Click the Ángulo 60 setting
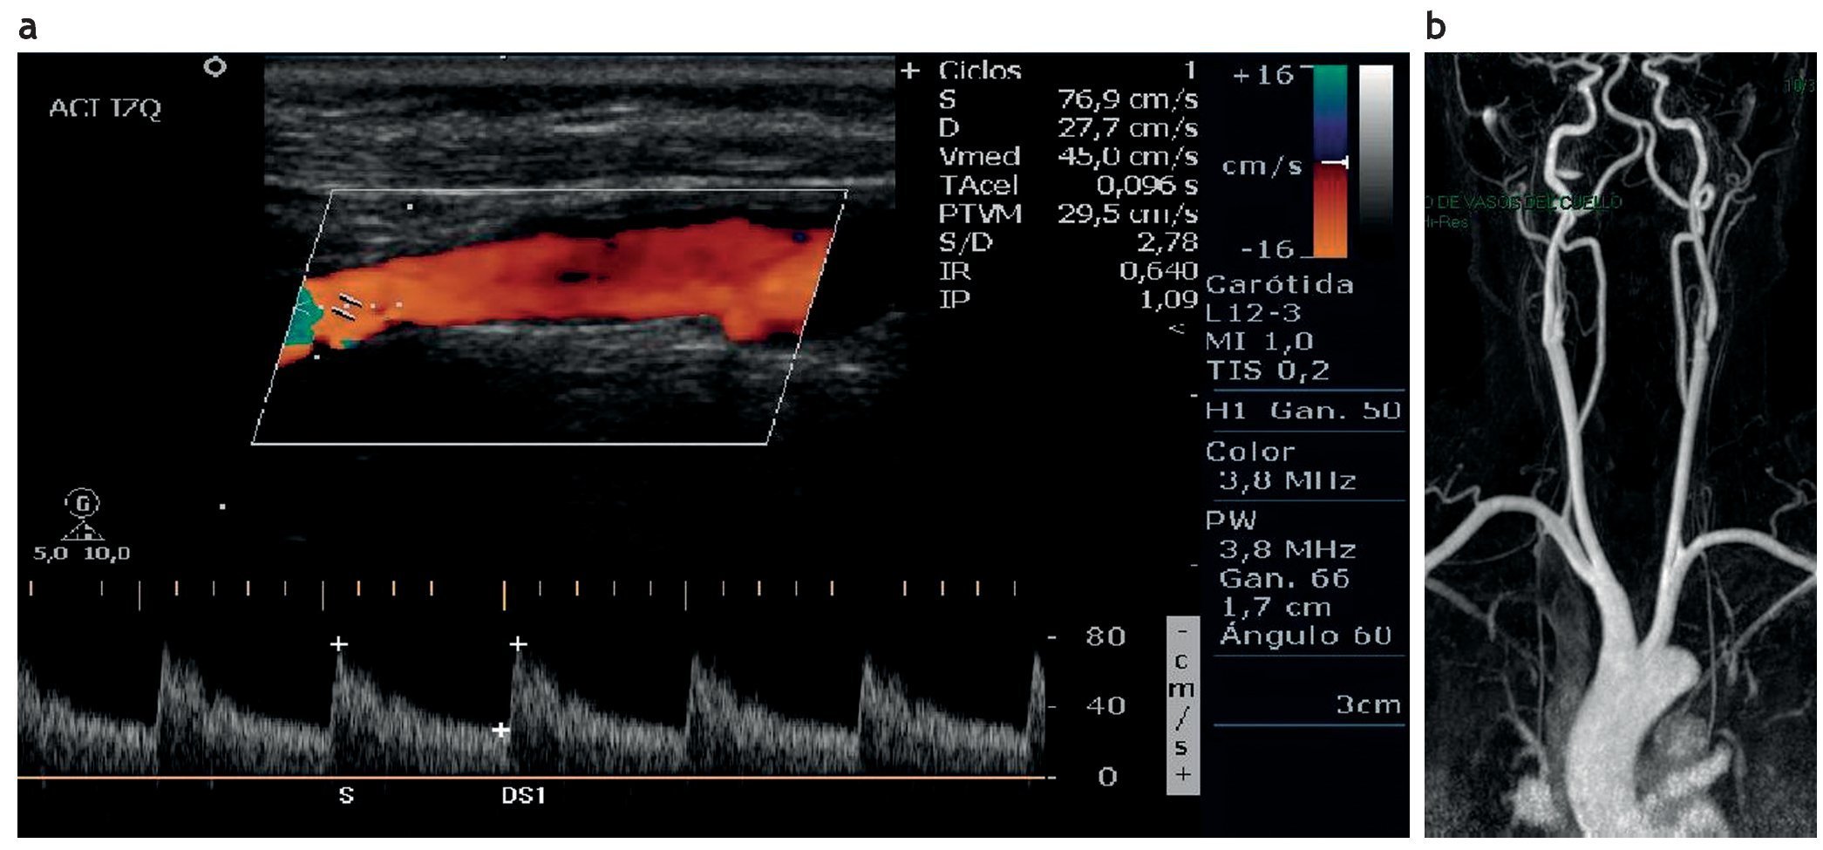This screenshot has height=850, width=1823. tap(1305, 636)
